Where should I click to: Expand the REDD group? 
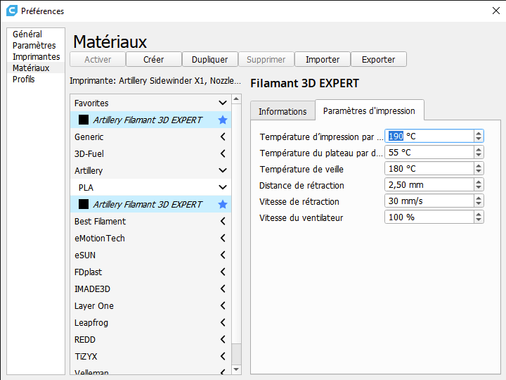223,339
